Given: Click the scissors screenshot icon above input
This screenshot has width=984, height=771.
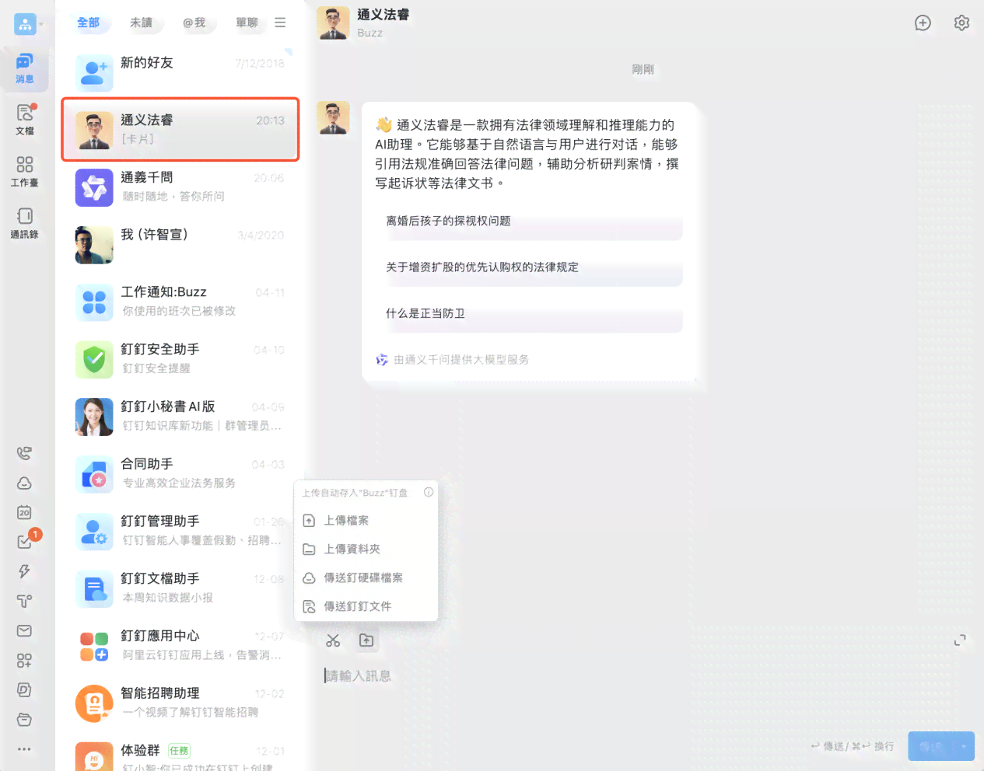Looking at the screenshot, I should [333, 640].
